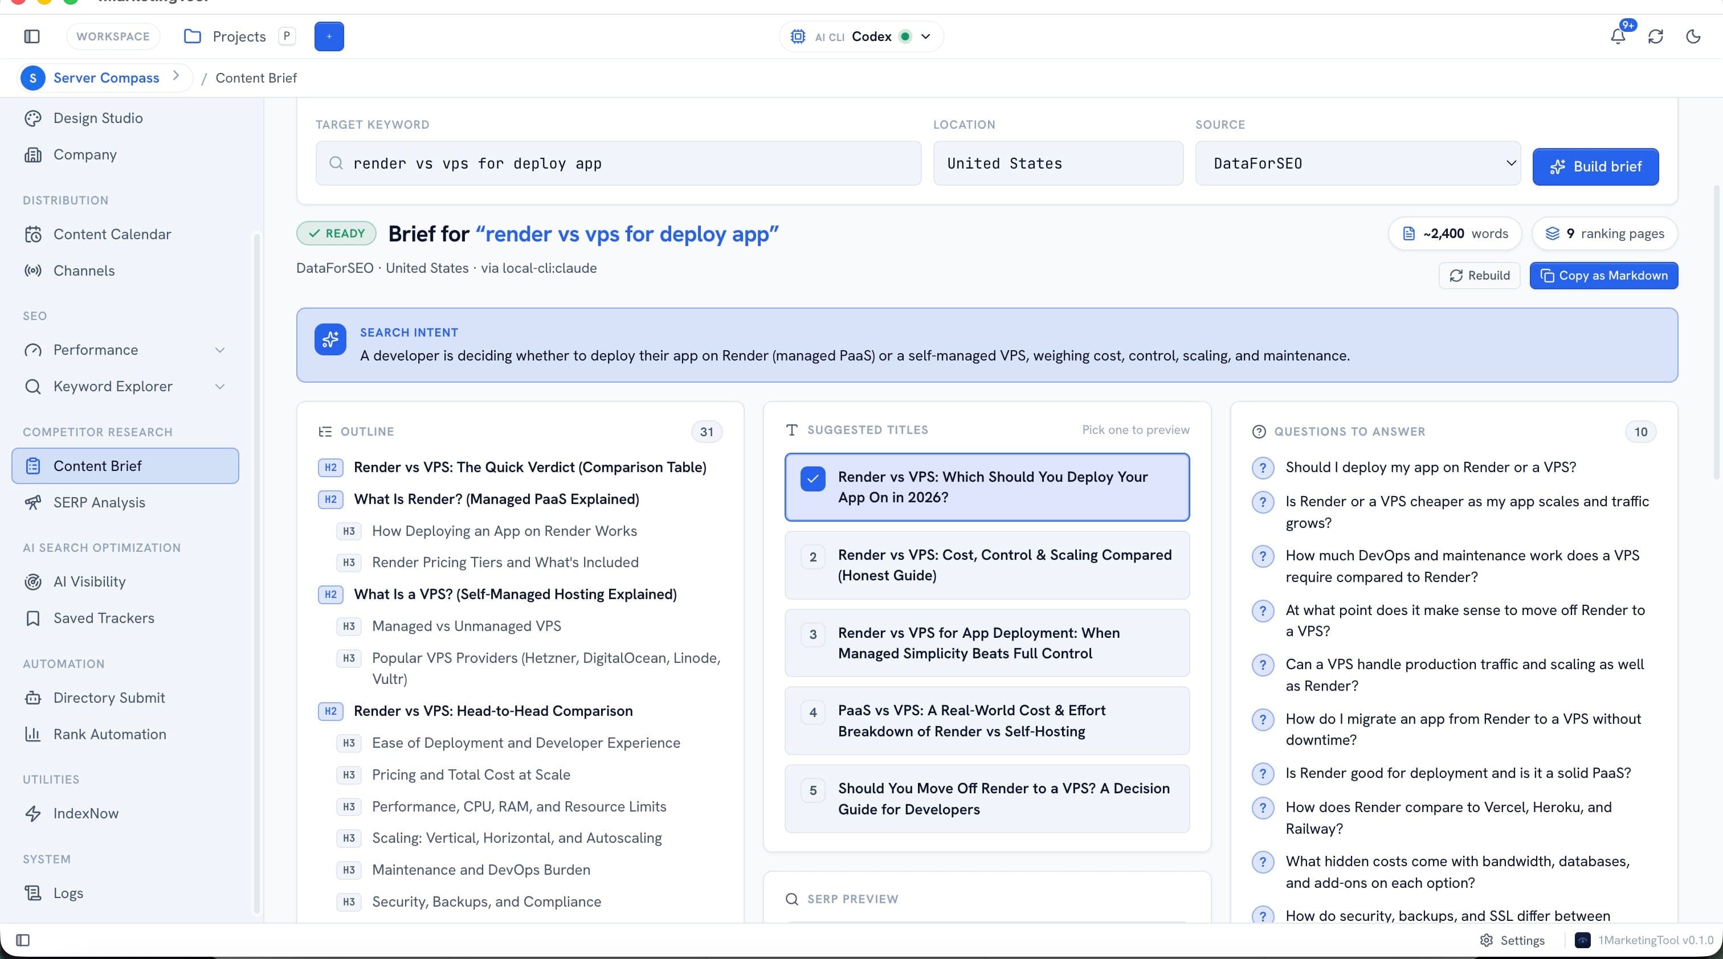Click question icon beside 'At what point does it make sense'
The image size is (1723, 959).
pos(1262,611)
